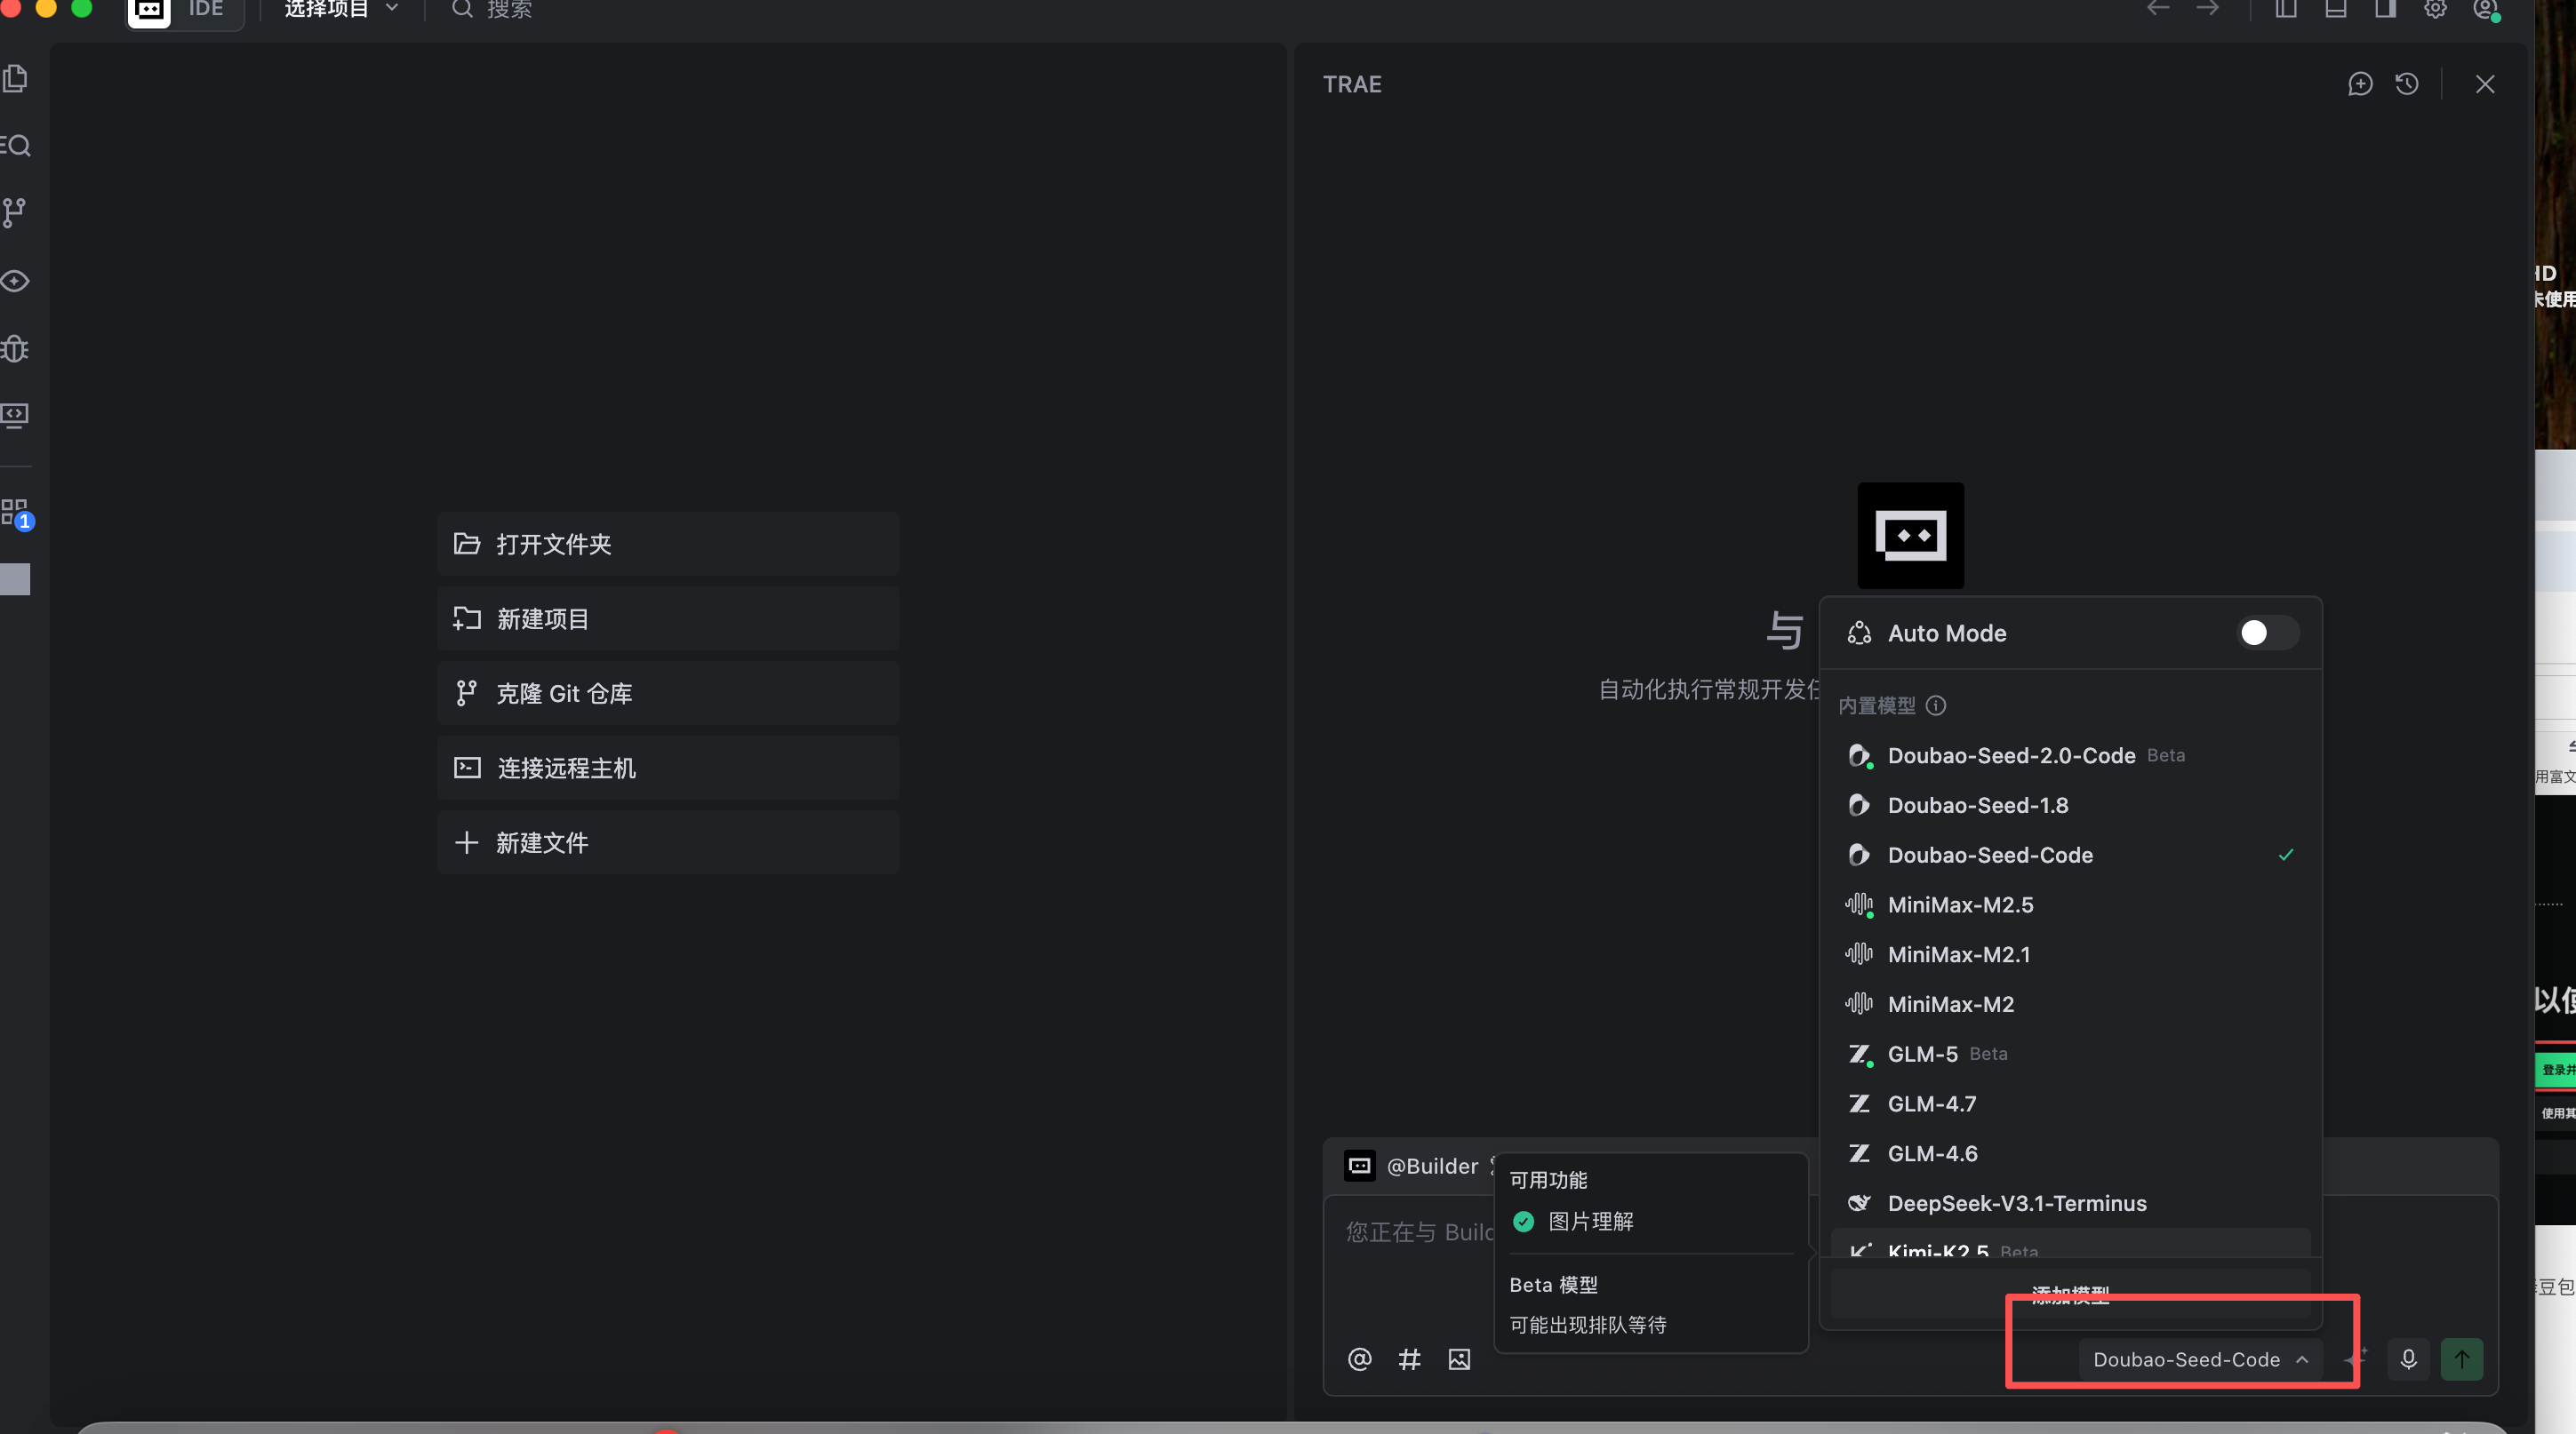The height and width of the screenshot is (1434, 2576).
Task: Select the MiniMax-M2.5 model
Action: [x=1960, y=905]
